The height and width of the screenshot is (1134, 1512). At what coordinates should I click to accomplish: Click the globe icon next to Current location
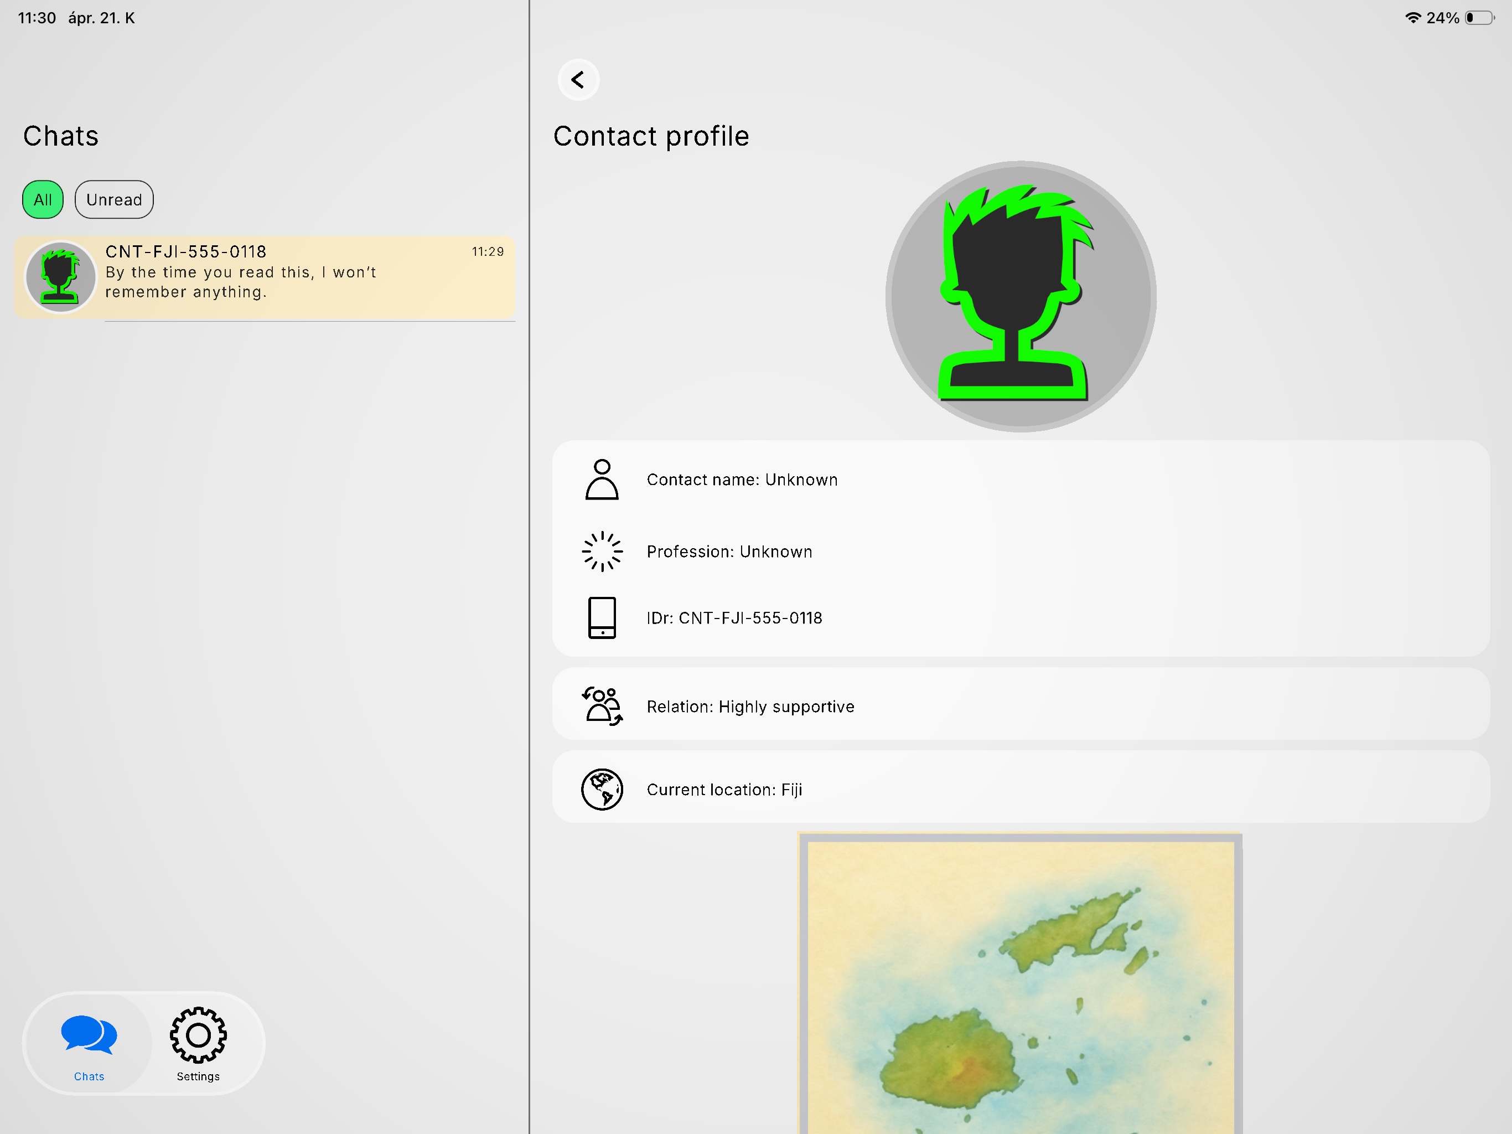tap(602, 788)
